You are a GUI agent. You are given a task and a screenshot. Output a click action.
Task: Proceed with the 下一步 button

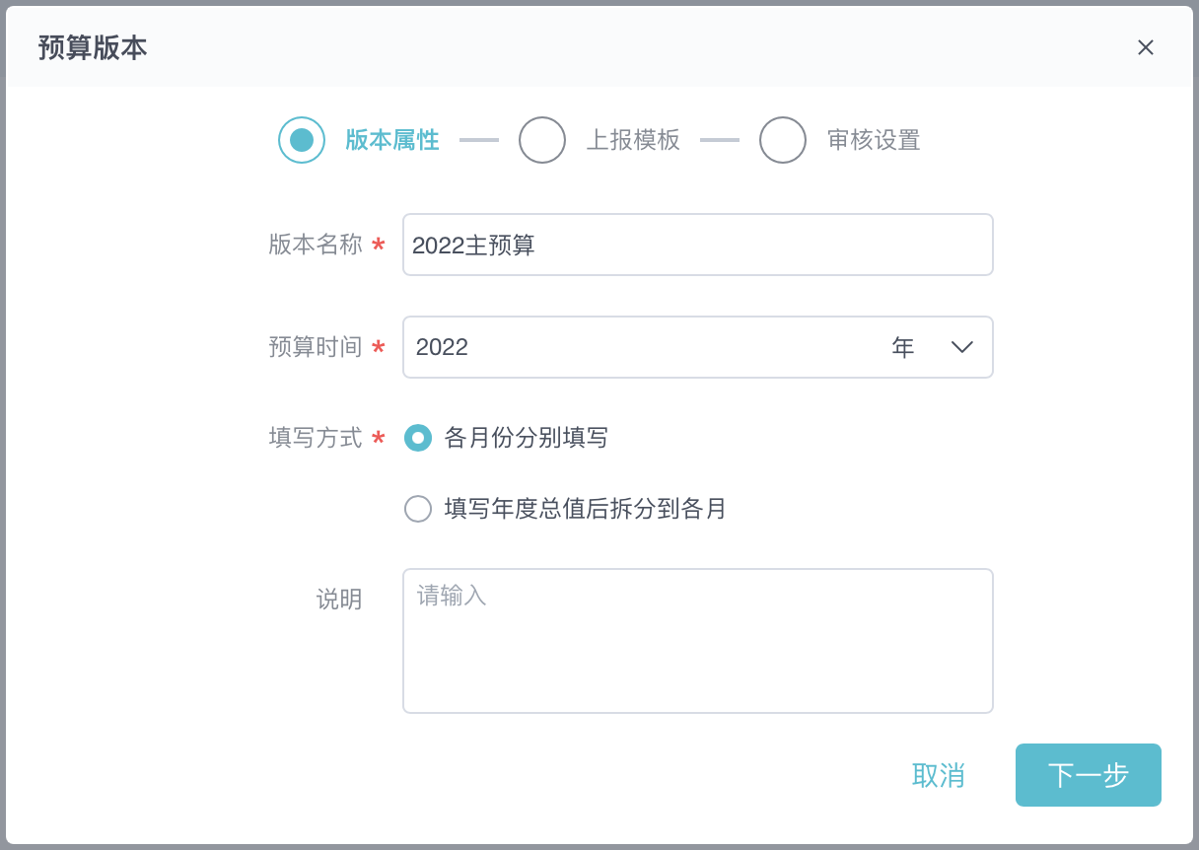[1088, 775]
